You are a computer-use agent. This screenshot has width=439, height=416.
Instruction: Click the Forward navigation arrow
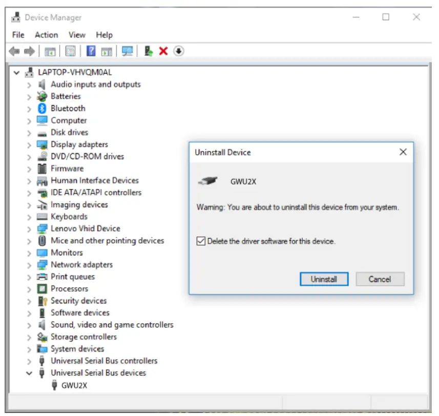(28, 51)
